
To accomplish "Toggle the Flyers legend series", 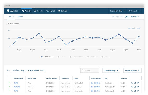I will click(61, 57).
